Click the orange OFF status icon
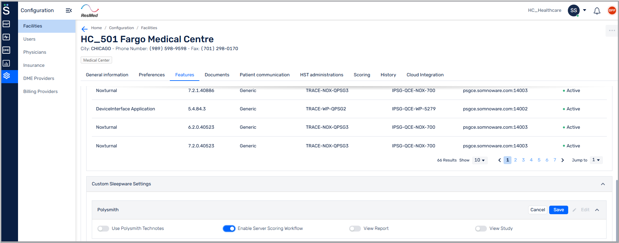The image size is (619, 243). [612, 10]
